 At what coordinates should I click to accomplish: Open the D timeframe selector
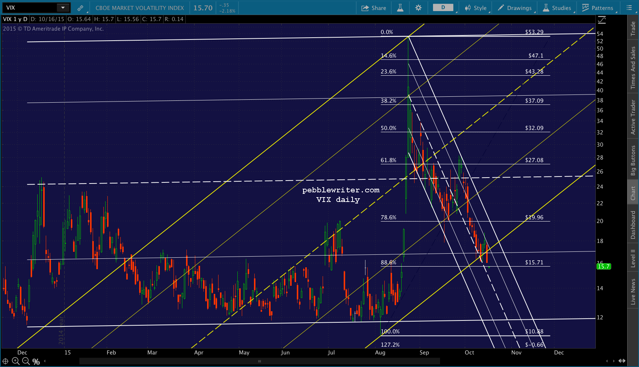(443, 8)
